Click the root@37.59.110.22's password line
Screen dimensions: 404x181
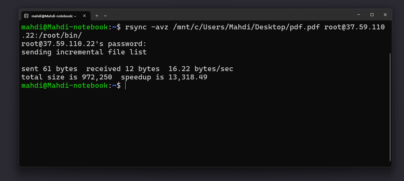(x=84, y=44)
